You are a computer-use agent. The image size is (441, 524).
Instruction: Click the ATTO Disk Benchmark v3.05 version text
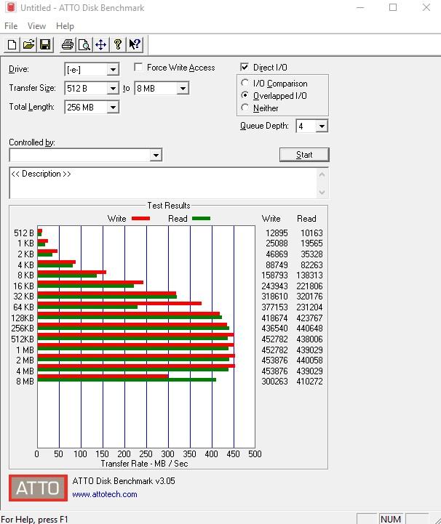click(x=124, y=481)
